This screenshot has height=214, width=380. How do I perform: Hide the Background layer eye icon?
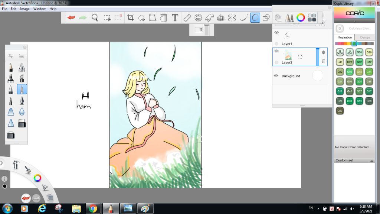(276, 75)
